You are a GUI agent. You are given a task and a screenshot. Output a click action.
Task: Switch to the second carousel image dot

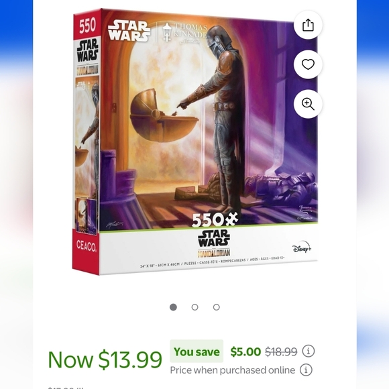[194, 307]
